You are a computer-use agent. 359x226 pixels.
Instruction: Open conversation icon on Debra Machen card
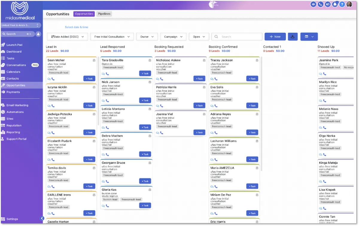(104, 155)
